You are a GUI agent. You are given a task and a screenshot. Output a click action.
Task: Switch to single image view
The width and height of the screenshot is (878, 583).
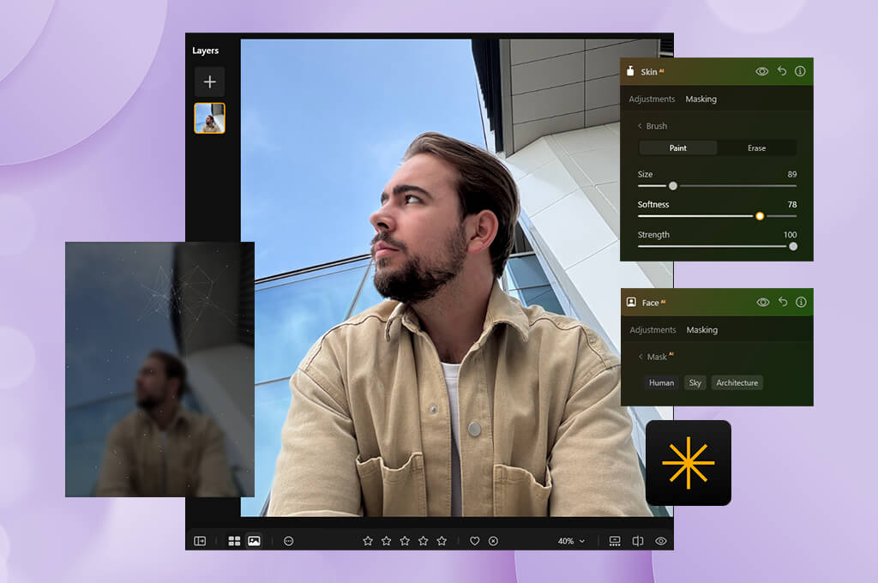(x=254, y=541)
